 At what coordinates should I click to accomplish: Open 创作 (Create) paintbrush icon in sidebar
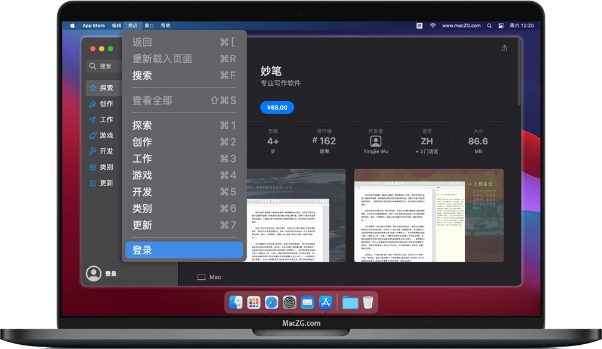[92, 103]
